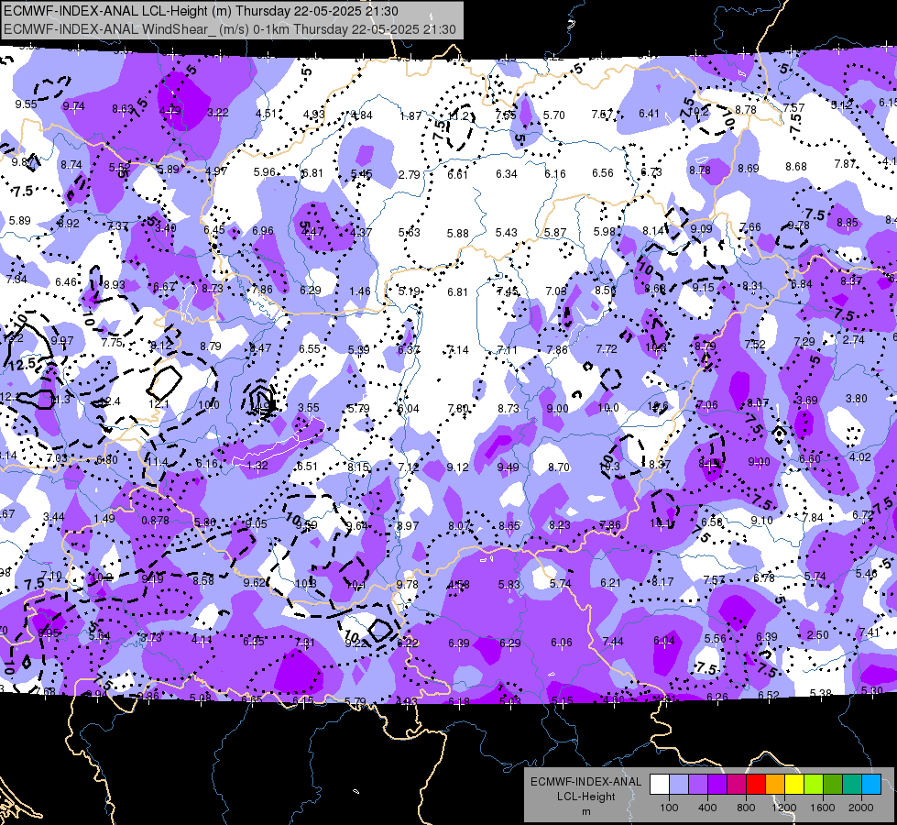The width and height of the screenshot is (897, 825).
Task: Click the legend LCL-Height label
Action: [x=585, y=797]
